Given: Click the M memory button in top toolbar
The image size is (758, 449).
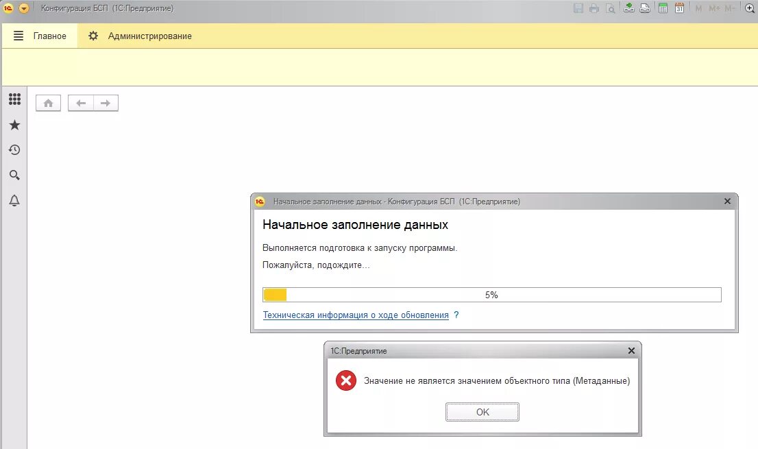Looking at the screenshot, I should (x=698, y=8).
